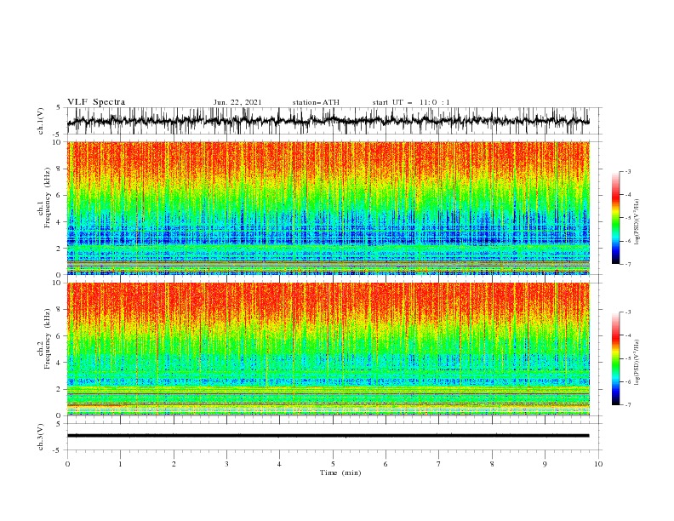
Task: Click the time axis tick label "10"
Action: coord(598,464)
